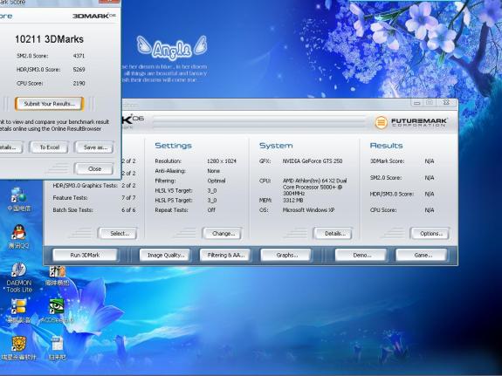The image size is (502, 376).
Task: Click Resolution value 1280 x 1024
Action: (222, 161)
